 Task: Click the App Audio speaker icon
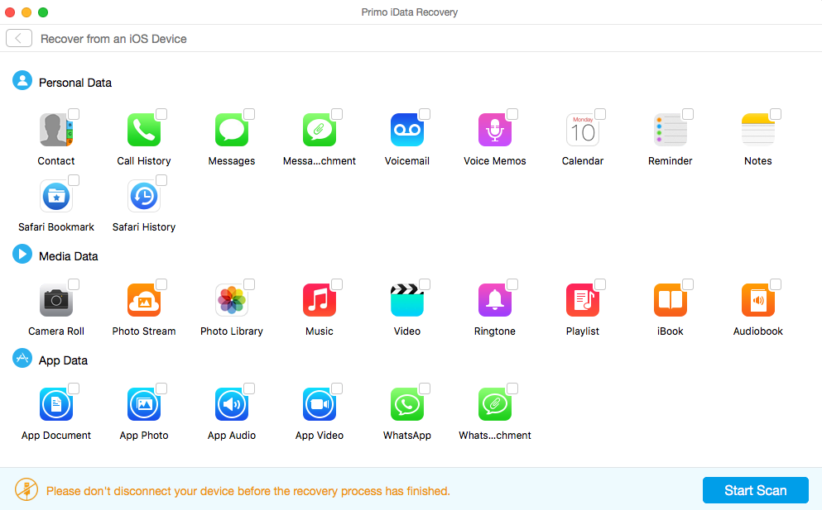[231, 404]
